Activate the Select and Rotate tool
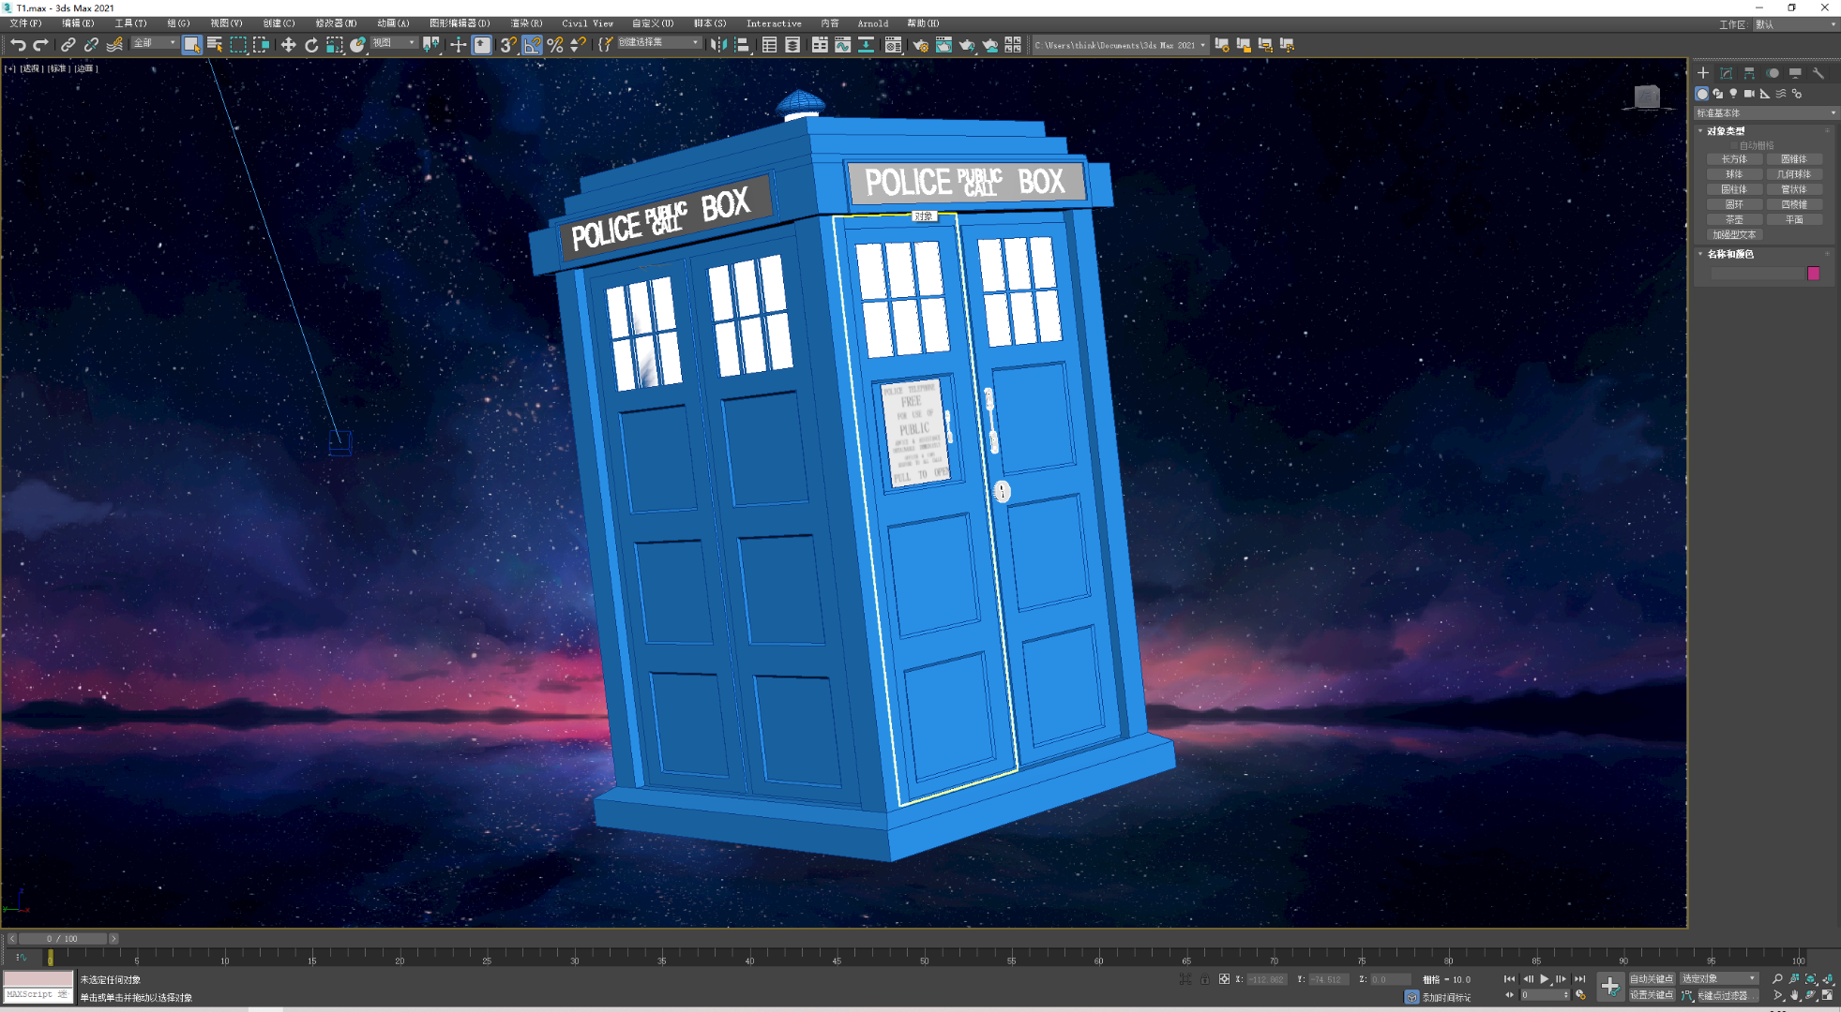This screenshot has height=1012, width=1841. tap(311, 44)
